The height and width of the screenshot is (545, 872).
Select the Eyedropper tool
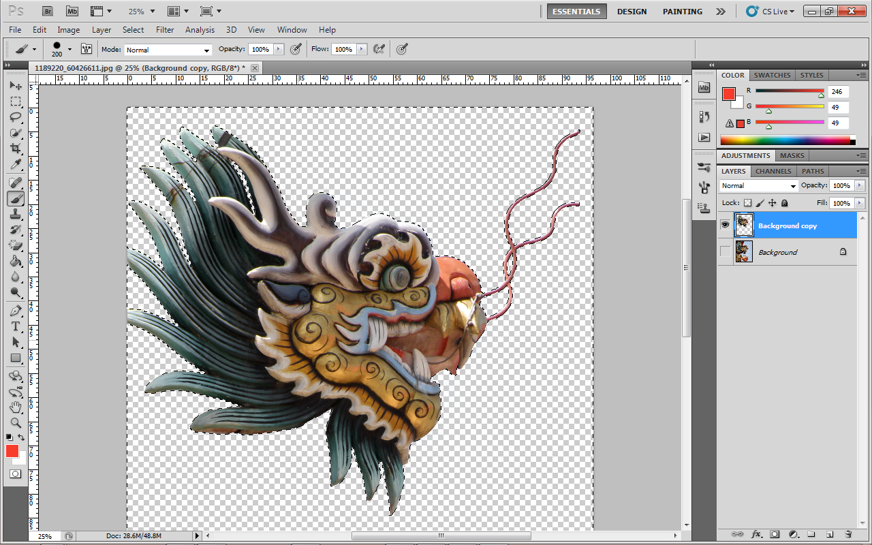pyautogui.click(x=16, y=165)
